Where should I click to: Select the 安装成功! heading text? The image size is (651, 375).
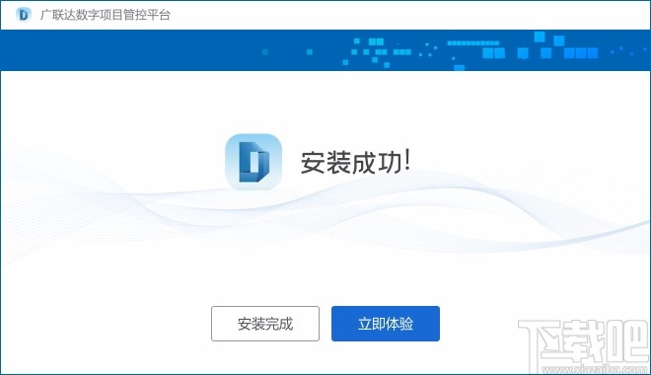[356, 162]
